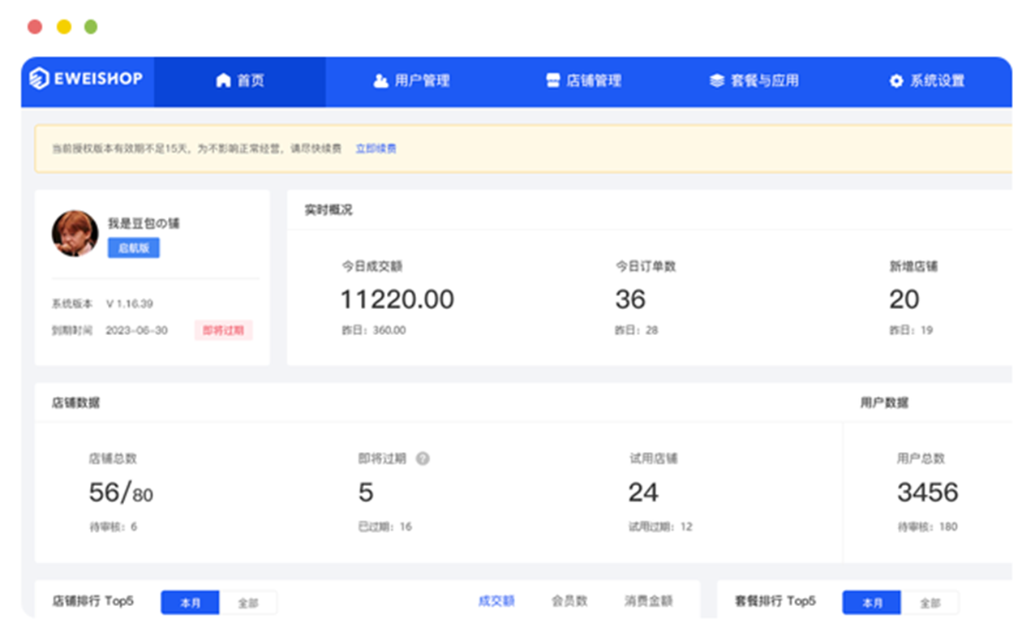This screenshot has height=641, width=1035.
Task: Click the red close window dot
Action: (35, 27)
